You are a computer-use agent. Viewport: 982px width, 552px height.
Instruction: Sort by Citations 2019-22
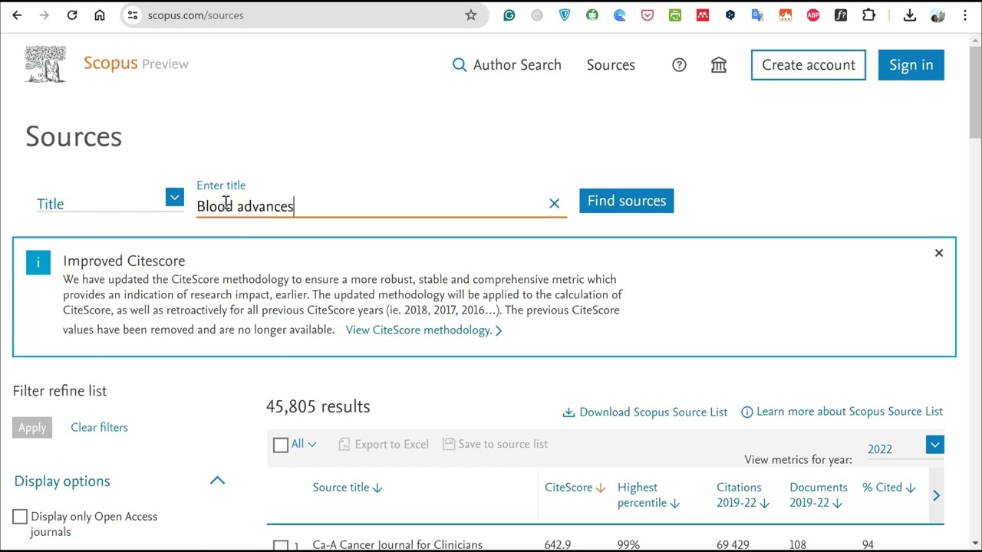(x=743, y=495)
